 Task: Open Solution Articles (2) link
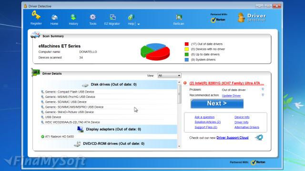[208, 122]
